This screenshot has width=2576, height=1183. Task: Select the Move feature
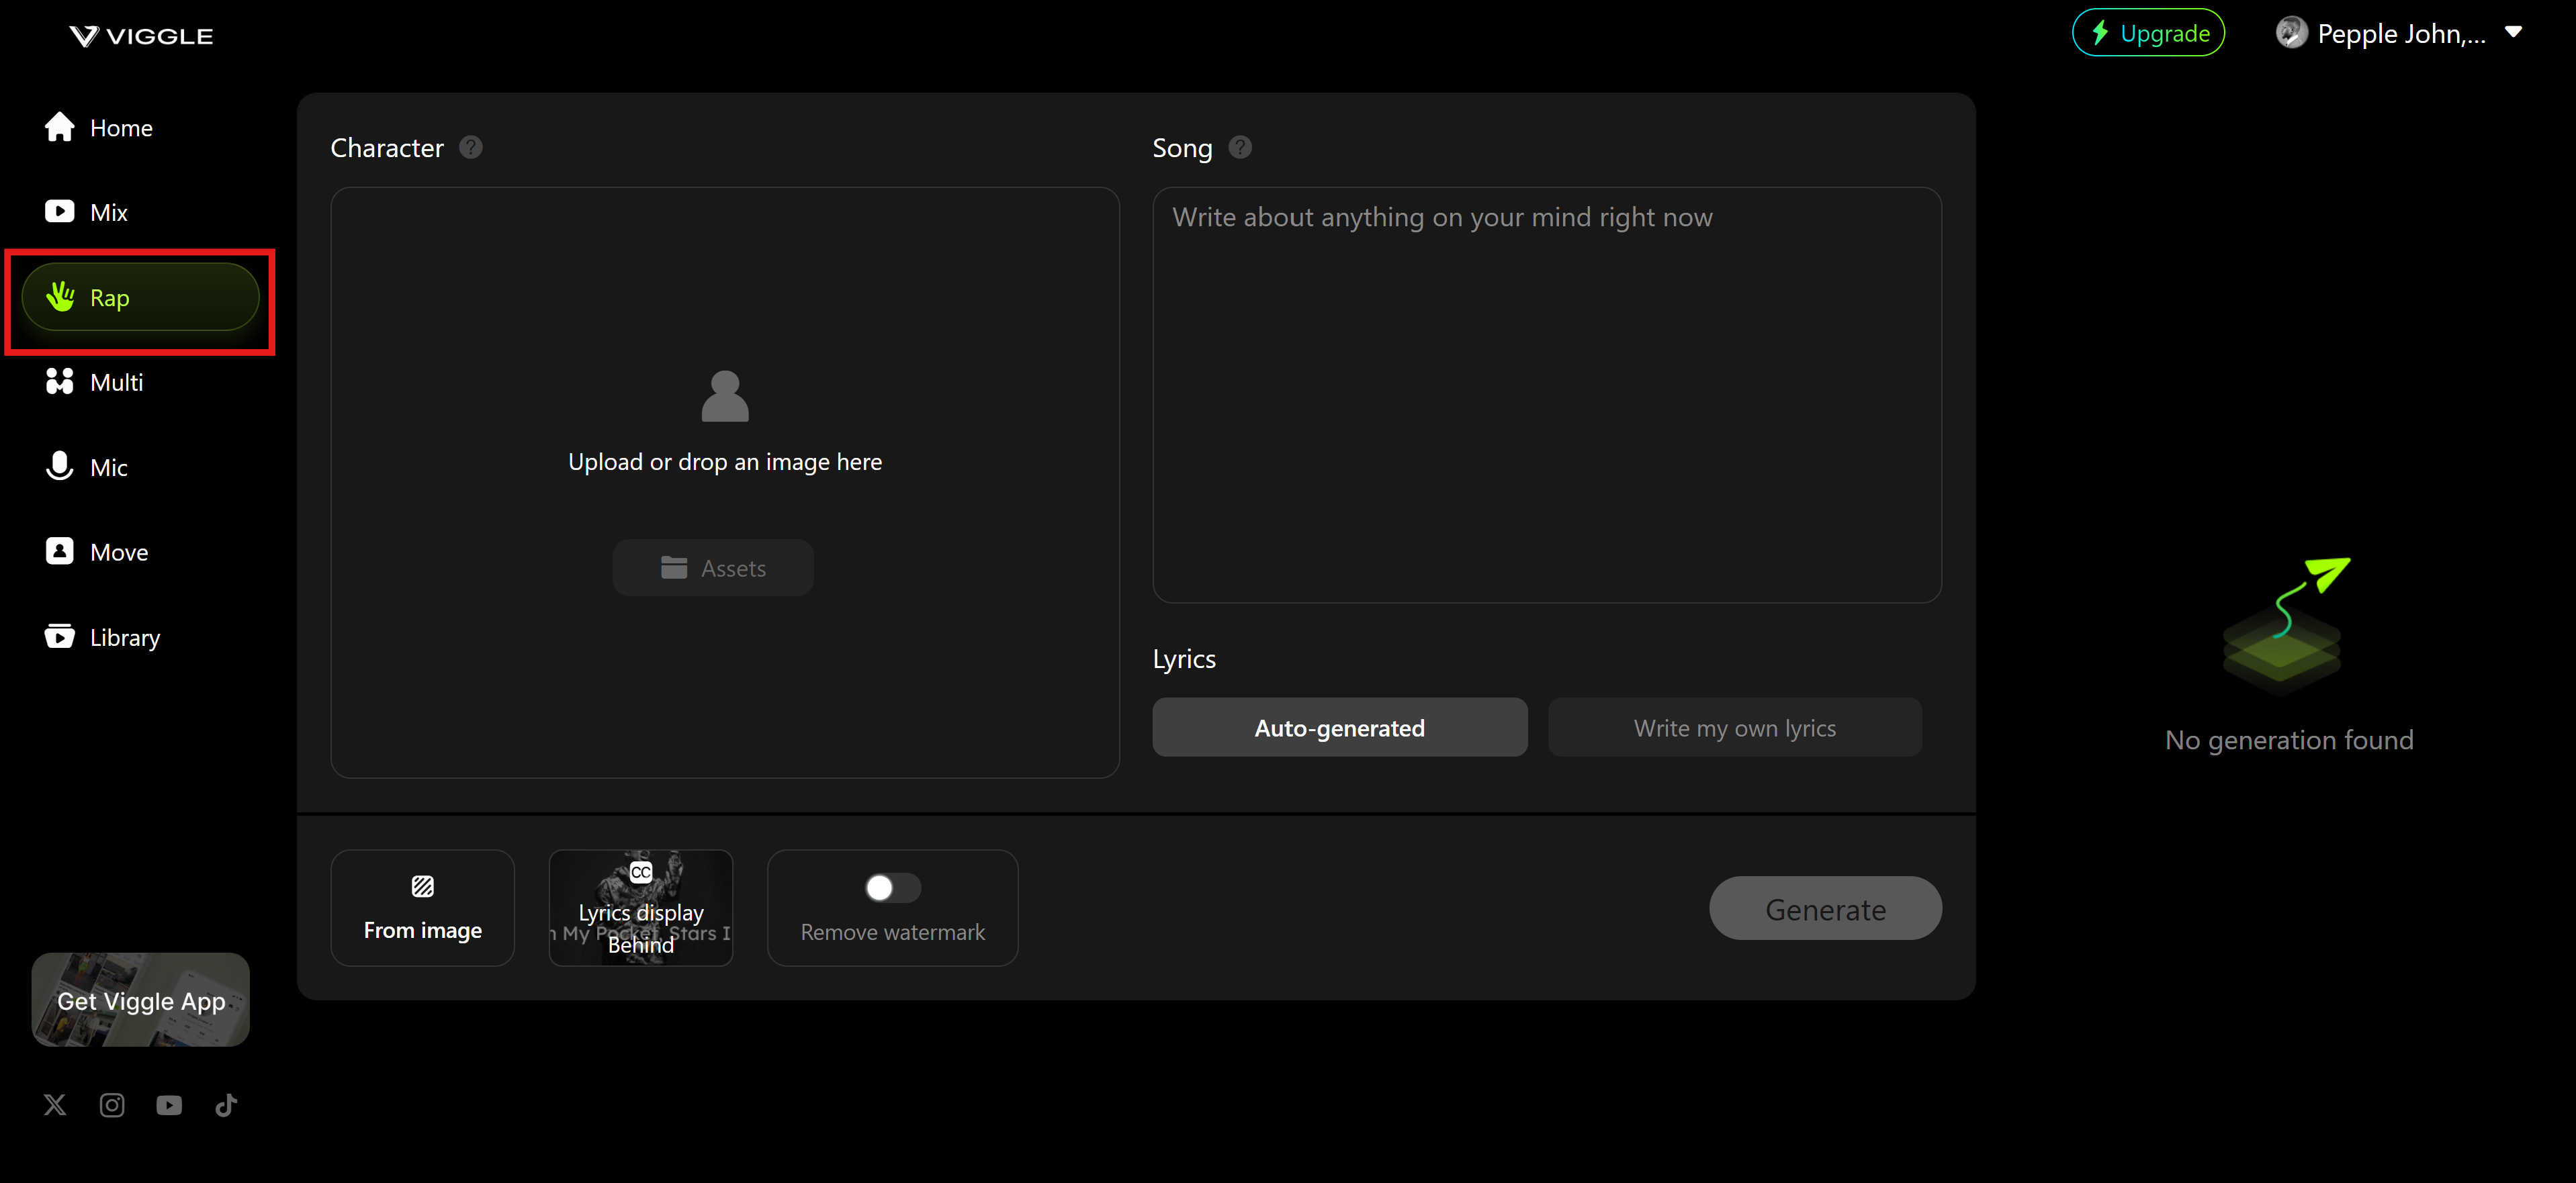(x=118, y=551)
